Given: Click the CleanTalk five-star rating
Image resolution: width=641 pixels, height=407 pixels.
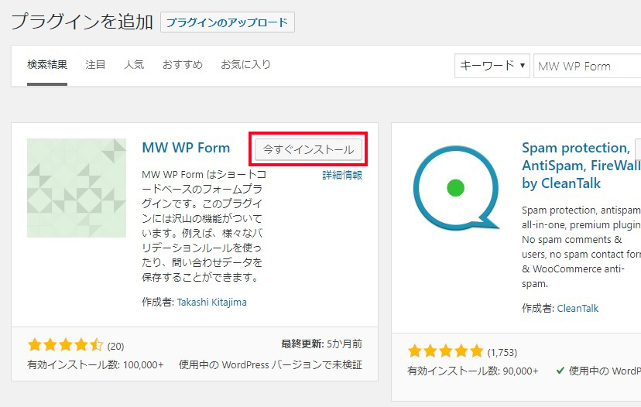Looking at the screenshot, I should tap(446, 351).
